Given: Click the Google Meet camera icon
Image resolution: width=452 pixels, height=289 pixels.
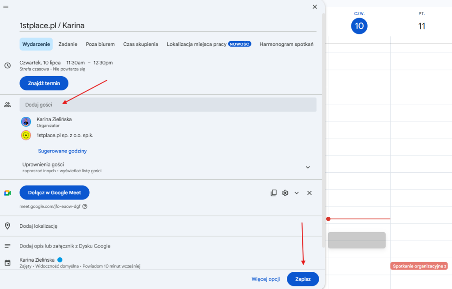Looking at the screenshot, I should (8, 193).
